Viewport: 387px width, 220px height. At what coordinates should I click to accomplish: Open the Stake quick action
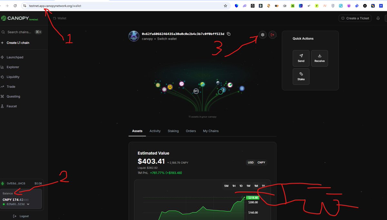click(301, 76)
